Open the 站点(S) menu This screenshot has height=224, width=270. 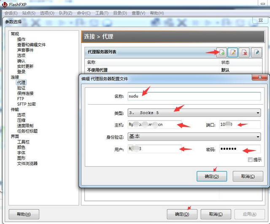pos(29,13)
